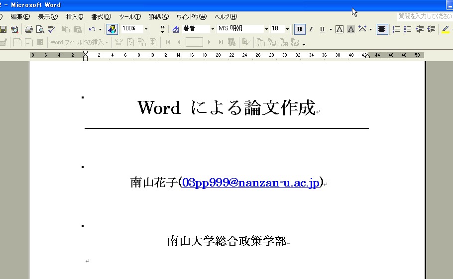Open the ウィンドウ(W) menu
This screenshot has width=453, height=279.
pyautogui.click(x=192, y=17)
